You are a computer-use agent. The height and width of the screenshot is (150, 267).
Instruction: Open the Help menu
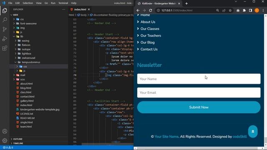point(73,3)
